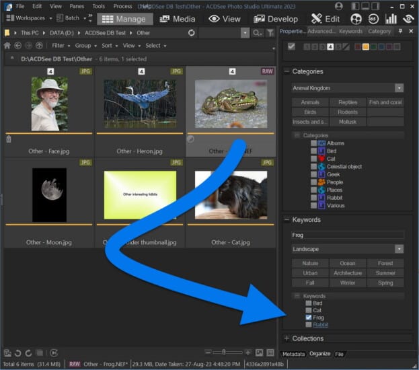
Task: Click the refresh icon in the path bar
Action: coord(192,32)
